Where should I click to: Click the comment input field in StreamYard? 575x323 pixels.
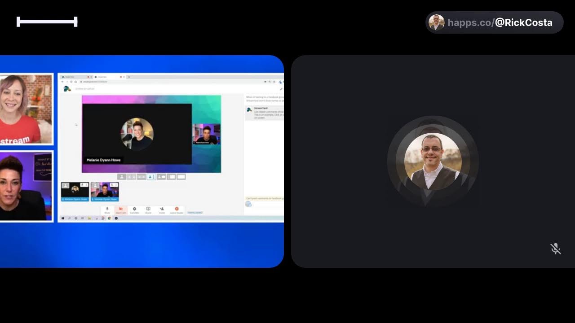tap(268, 204)
